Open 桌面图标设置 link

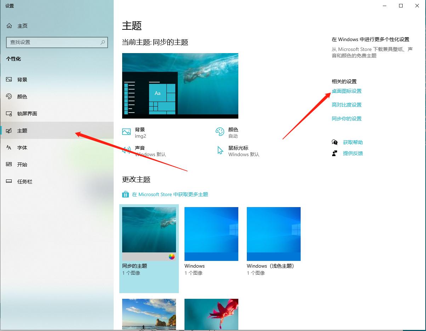[346, 91]
